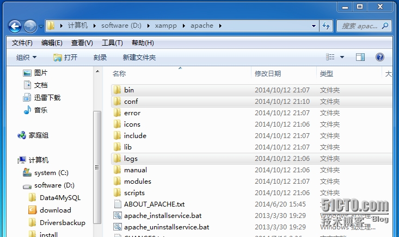Select 迅雷下载 in navigation pane
The height and width of the screenshot is (237, 399).
point(42,97)
